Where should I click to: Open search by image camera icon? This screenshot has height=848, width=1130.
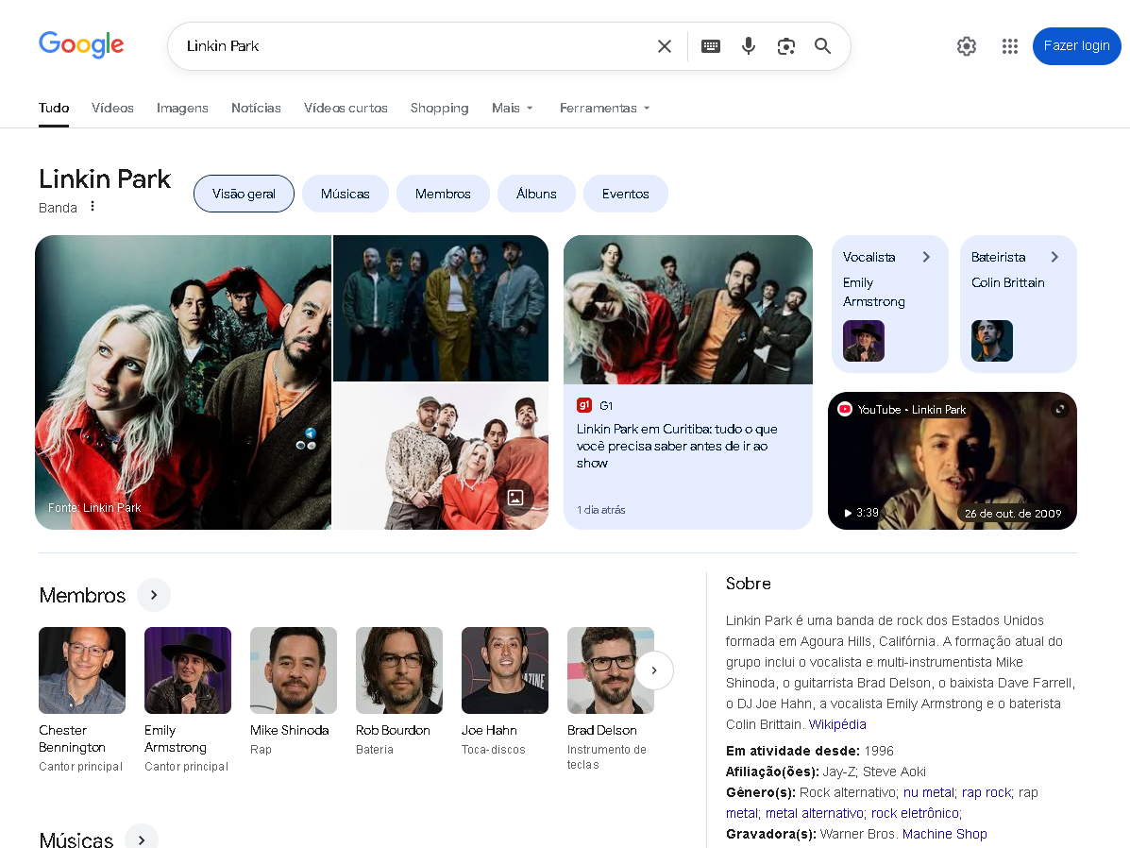point(786,46)
